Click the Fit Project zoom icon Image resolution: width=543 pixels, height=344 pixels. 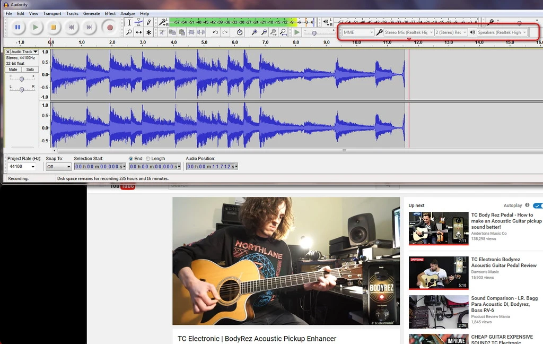coord(283,32)
